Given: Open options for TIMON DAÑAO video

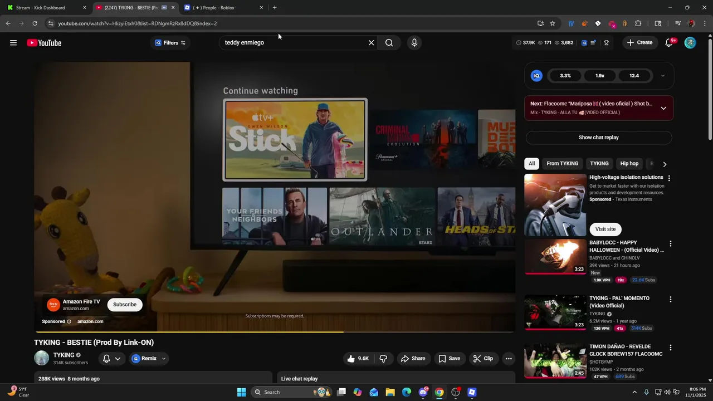Looking at the screenshot, I should (670, 348).
